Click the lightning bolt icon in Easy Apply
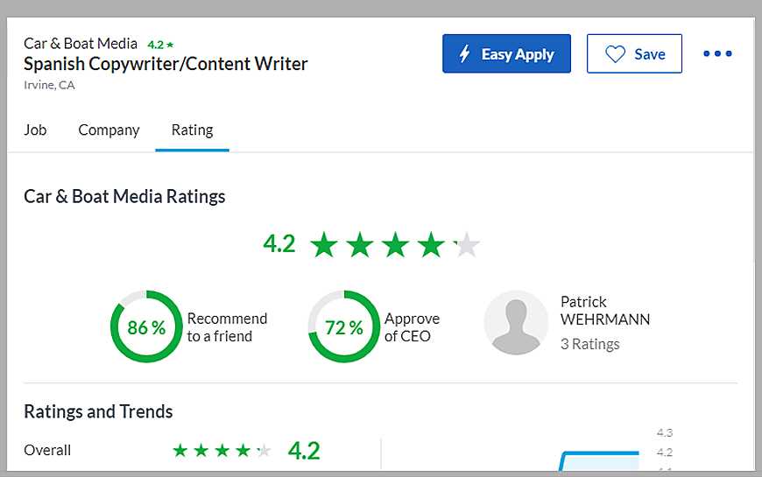Image resolution: width=762 pixels, height=477 pixels. (x=465, y=54)
